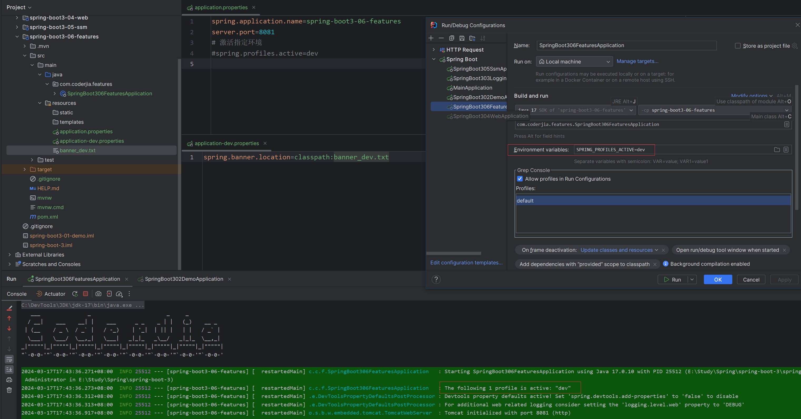The width and height of the screenshot is (801, 419).
Task: Clear all console output
Action: point(9,390)
